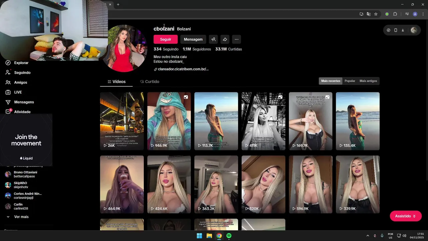The width and height of the screenshot is (428, 241).
Task: Open the video with 464.9K views
Action: tap(122, 184)
